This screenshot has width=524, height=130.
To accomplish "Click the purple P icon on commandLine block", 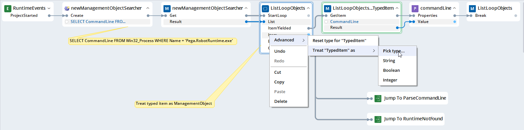I will pos(415,8).
